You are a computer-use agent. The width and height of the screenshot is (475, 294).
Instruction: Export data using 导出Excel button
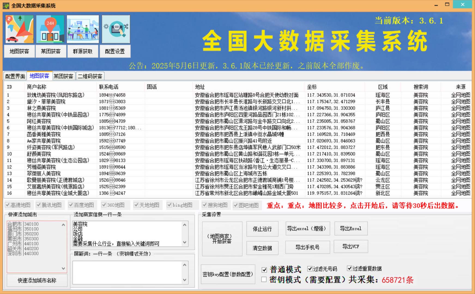[351, 229]
